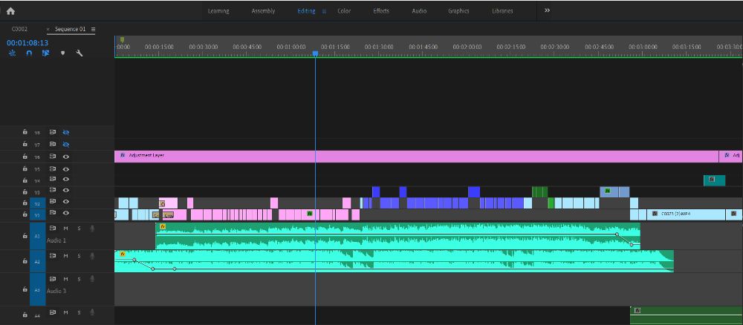
Task: Toggle sync lock on track V2
Action: (x=53, y=202)
